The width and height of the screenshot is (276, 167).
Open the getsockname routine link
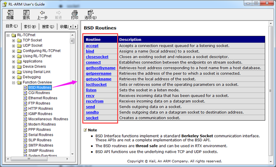(x=99, y=79)
